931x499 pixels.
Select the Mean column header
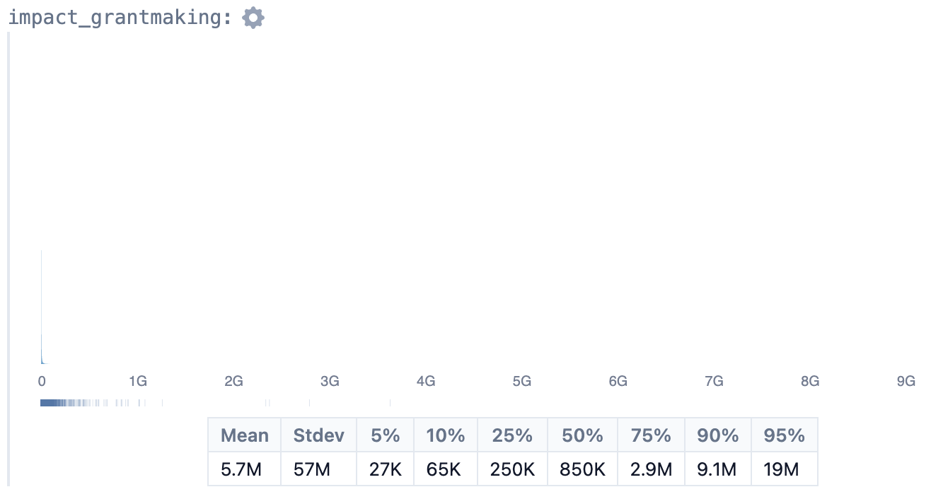245,435
